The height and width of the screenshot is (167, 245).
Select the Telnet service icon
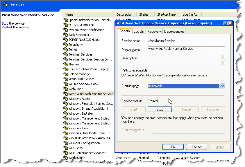coord(65,49)
